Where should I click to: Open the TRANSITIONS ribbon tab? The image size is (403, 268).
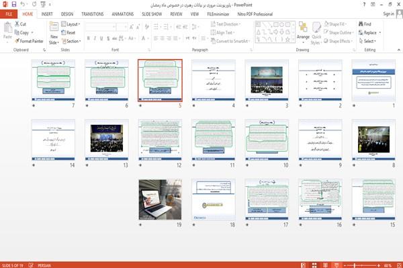[x=93, y=14]
